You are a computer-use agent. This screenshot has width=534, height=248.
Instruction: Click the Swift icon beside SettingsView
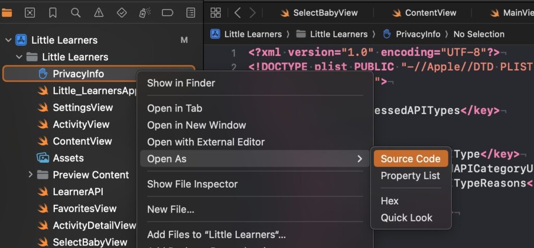[x=43, y=107]
